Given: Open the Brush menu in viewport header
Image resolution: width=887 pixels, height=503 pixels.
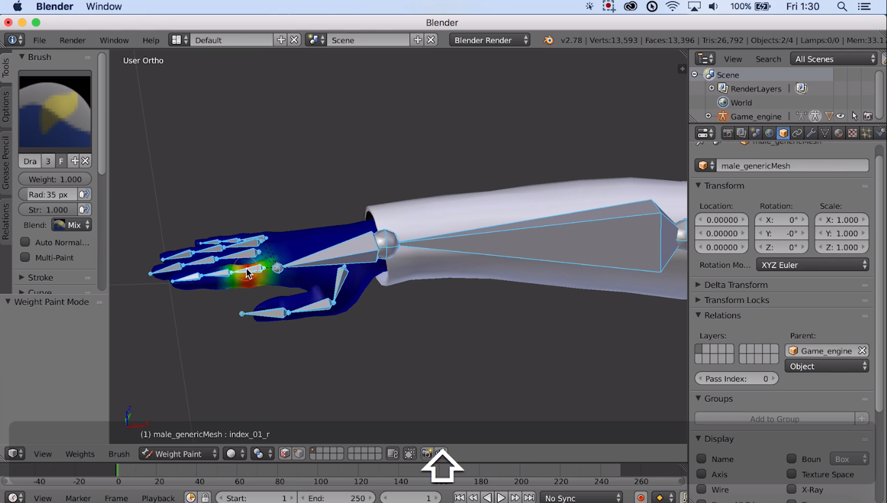Looking at the screenshot, I should click(x=119, y=454).
